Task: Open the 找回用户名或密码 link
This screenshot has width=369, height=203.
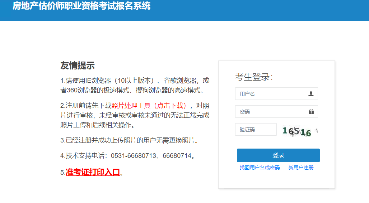Action: [x=260, y=168]
